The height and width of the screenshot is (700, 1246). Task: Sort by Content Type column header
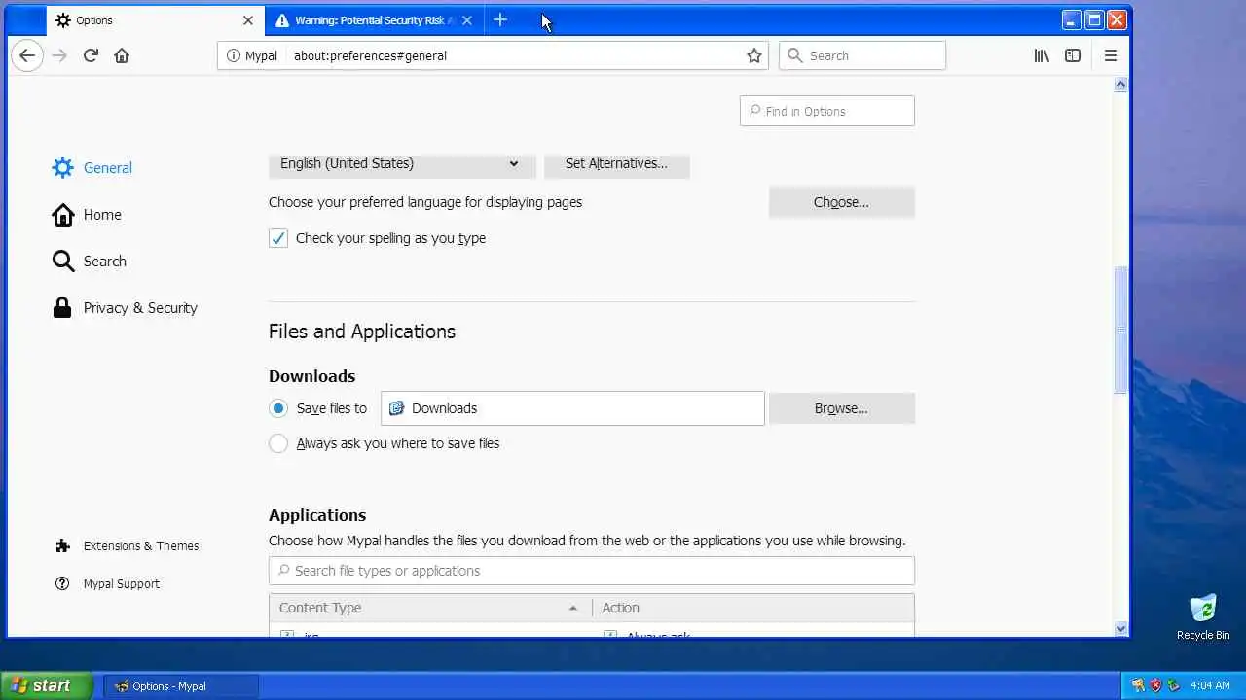[x=430, y=608]
